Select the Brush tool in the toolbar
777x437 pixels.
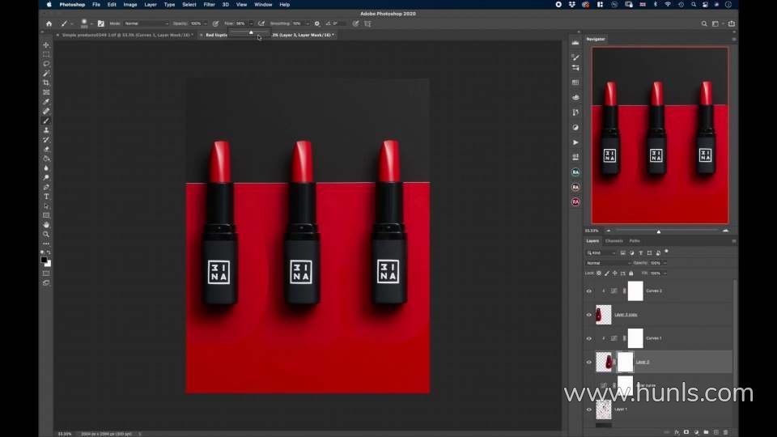click(46, 121)
